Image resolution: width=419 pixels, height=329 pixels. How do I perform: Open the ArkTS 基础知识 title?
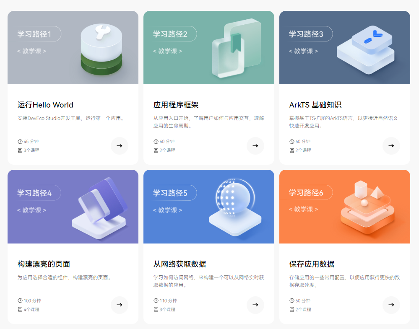pyautogui.click(x=315, y=105)
